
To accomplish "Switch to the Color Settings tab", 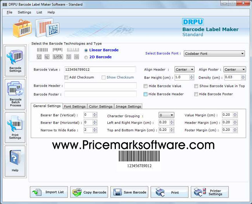I will (x=101, y=106).
